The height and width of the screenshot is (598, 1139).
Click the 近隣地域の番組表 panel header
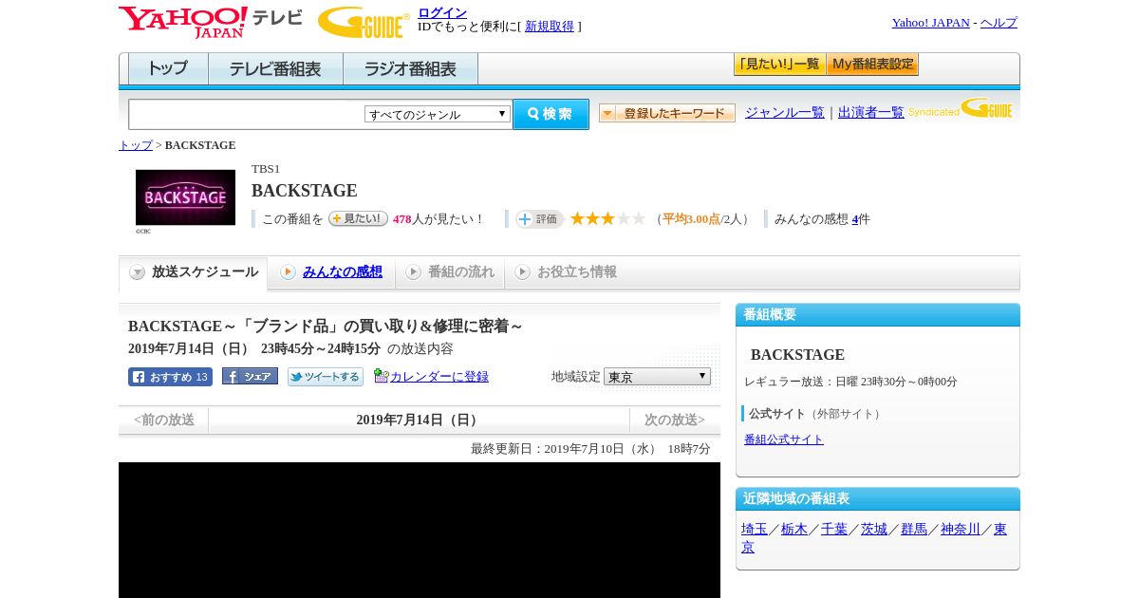tap(878, 499)
